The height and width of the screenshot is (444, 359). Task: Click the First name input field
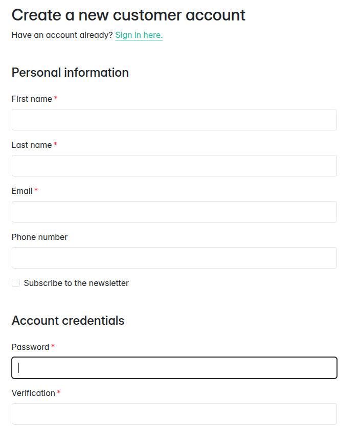click(174, 120)
